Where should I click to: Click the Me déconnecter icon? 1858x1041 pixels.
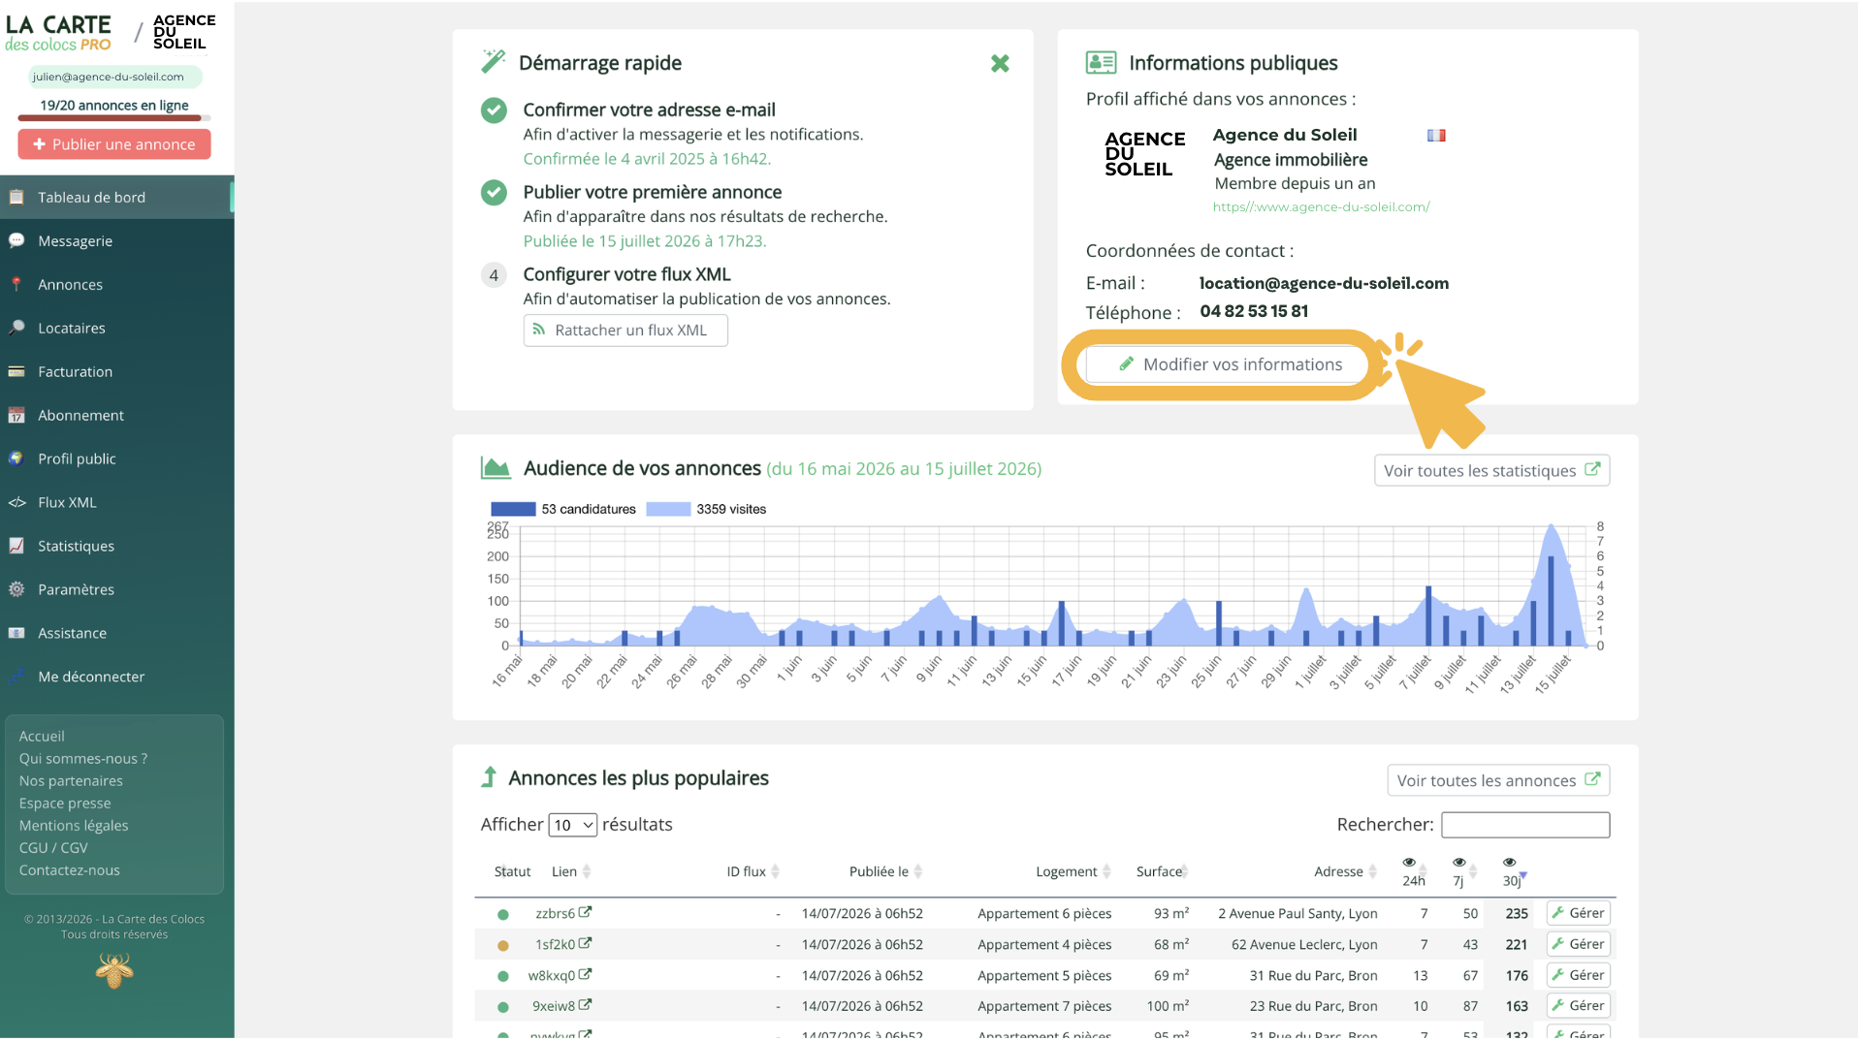pos(16,677)
